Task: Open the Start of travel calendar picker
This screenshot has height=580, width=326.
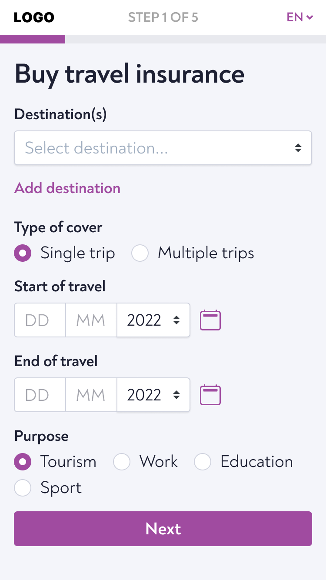Action: click(210, 320)
